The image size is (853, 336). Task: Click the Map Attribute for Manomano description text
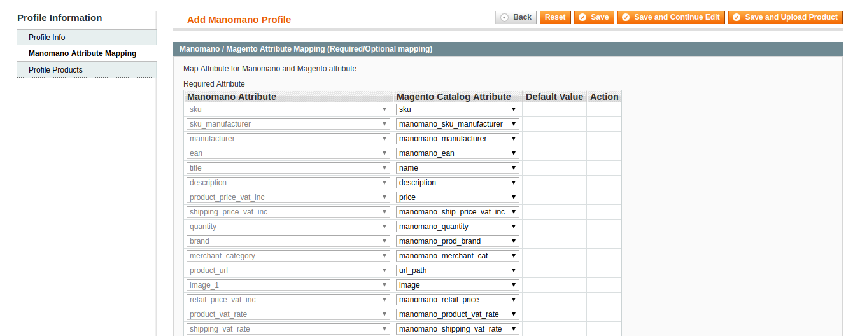[x=270, y=69]
